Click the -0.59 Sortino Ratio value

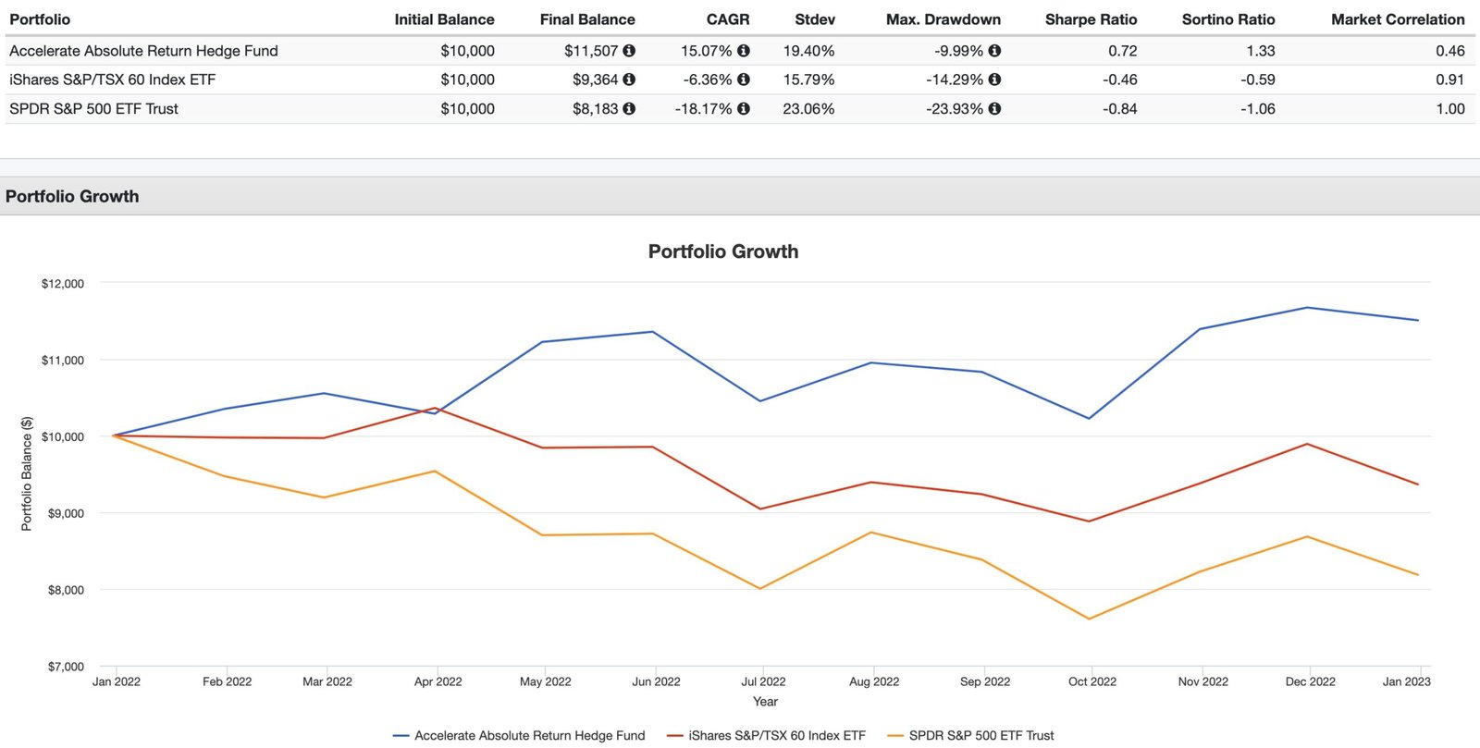(1257, 80)
